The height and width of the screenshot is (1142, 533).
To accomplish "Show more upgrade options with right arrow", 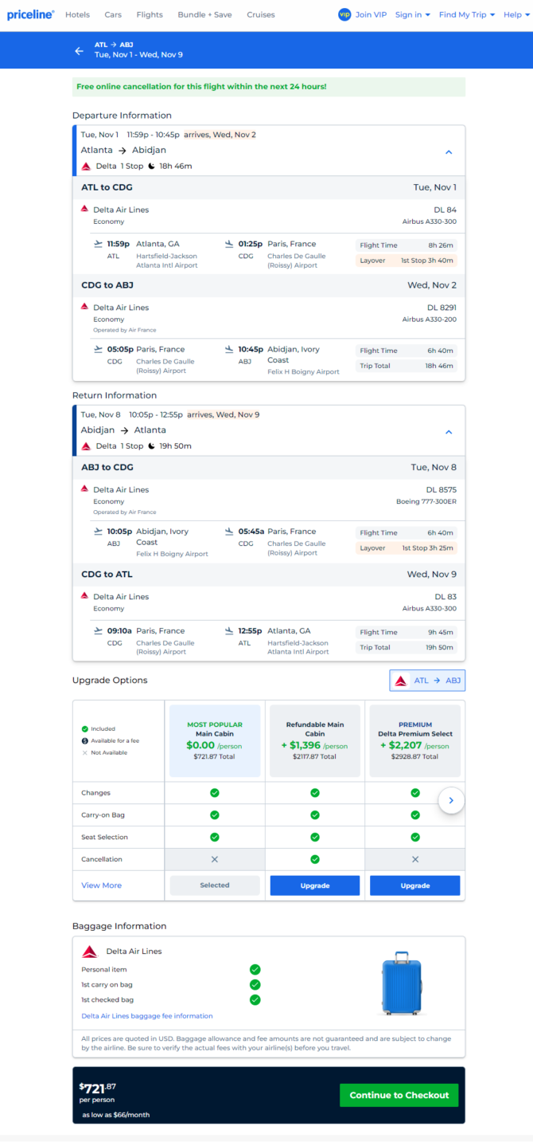I will coord(451,800).
